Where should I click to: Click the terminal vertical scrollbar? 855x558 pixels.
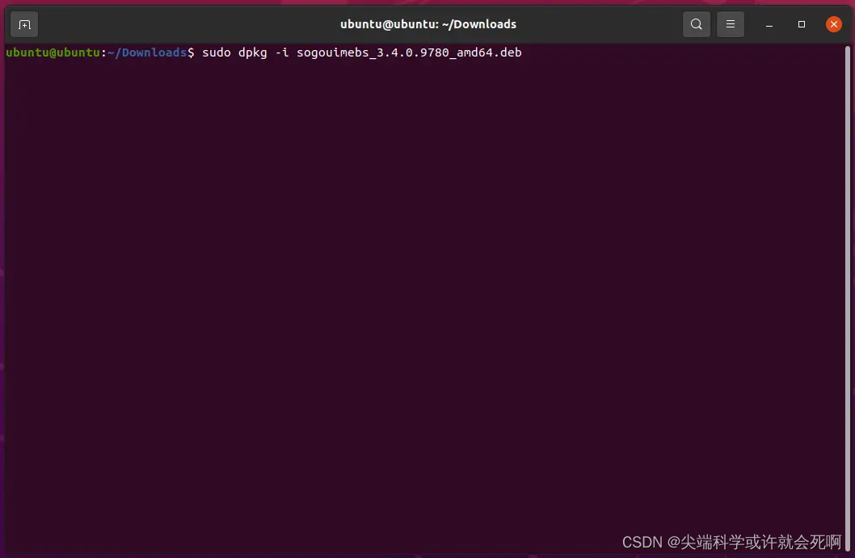pyautogui.click(x=848, y=299)
